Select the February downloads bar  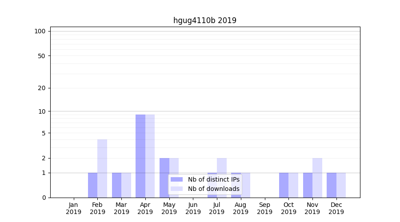click(x=102, y=169)
